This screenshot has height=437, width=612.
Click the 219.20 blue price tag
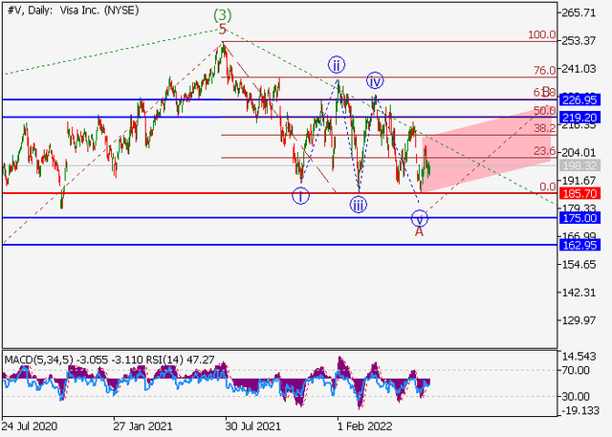(579, 117)
